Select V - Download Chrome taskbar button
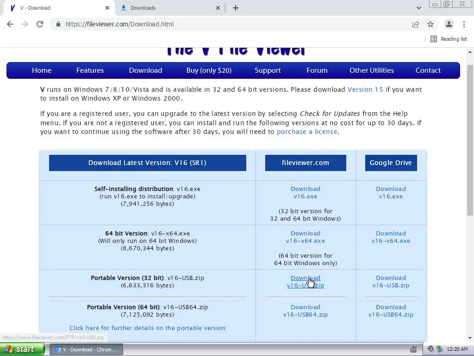The width and height of the screenshot is (474, 356). [86, 350]
